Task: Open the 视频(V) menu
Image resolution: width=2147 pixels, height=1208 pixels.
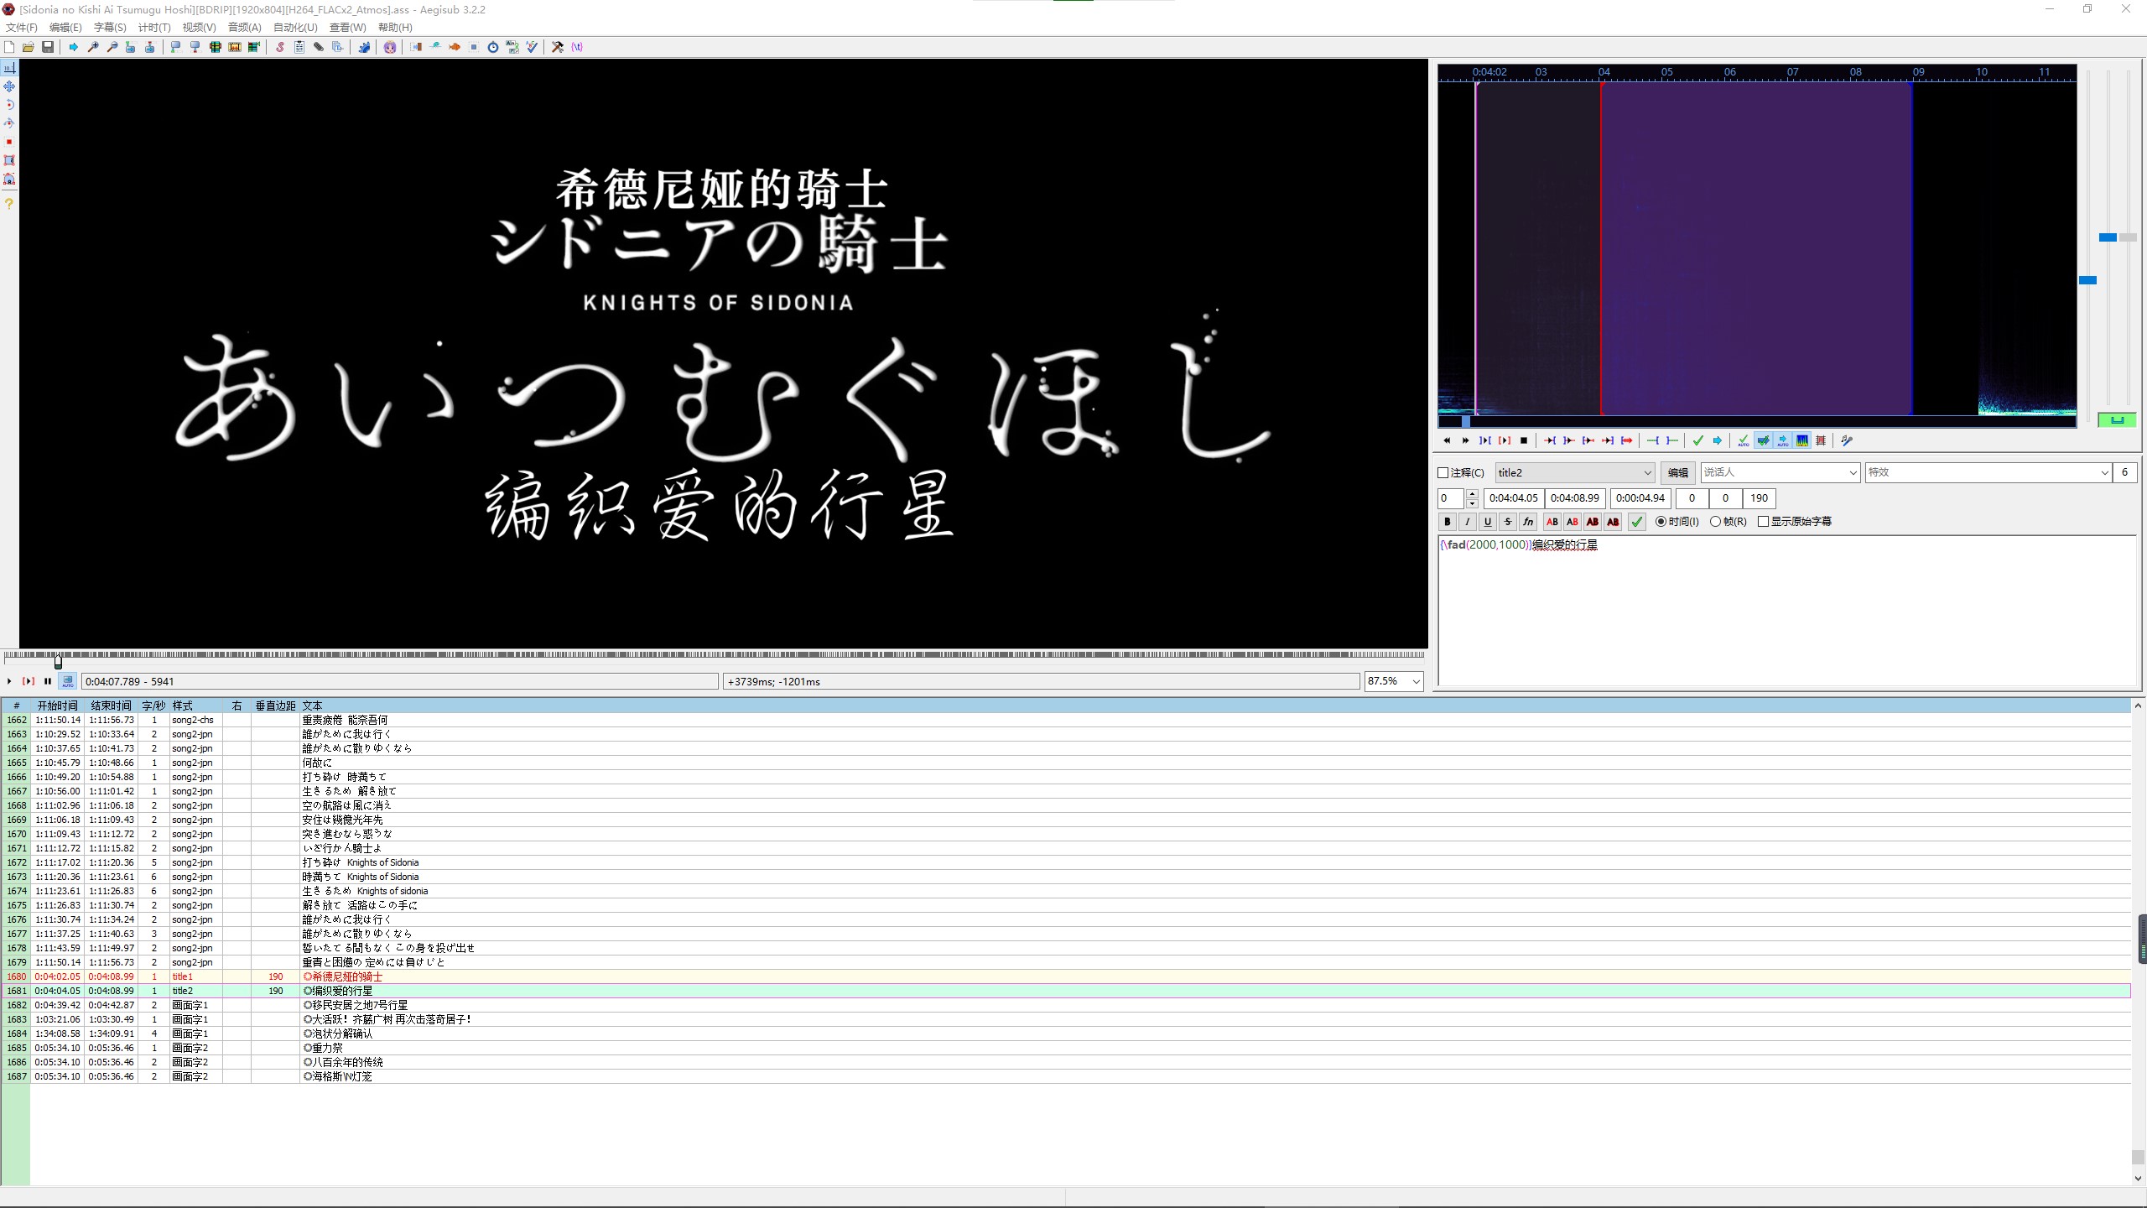Action: (x=200, y=28)
